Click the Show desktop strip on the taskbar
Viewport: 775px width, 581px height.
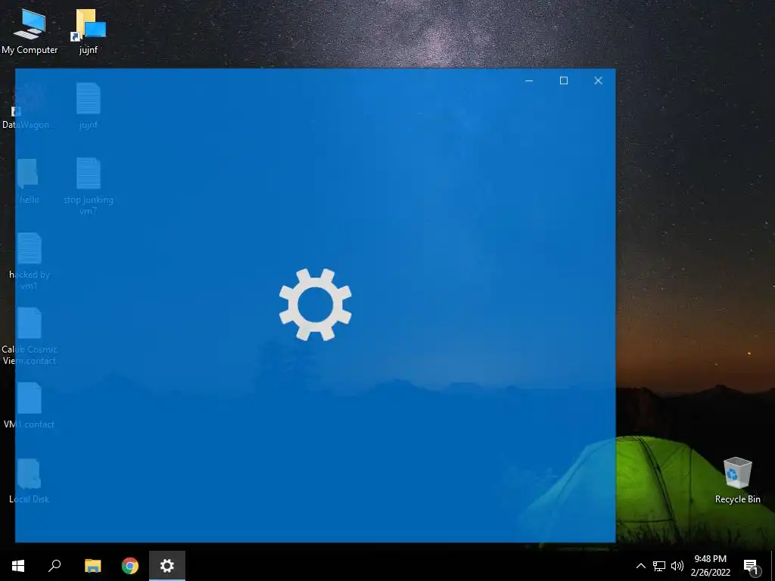773,566
